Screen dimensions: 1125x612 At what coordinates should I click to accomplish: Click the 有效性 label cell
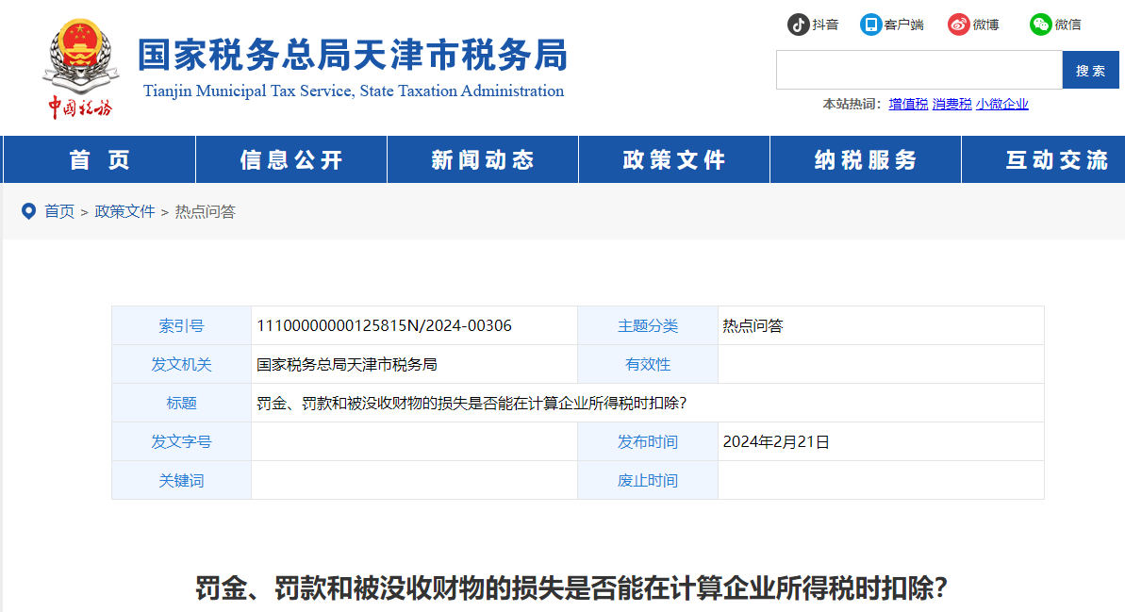coord(648,365)
